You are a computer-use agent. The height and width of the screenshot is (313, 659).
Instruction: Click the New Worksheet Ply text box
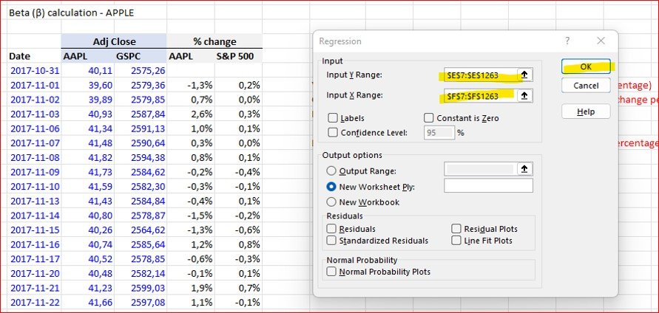pos(488,186)
